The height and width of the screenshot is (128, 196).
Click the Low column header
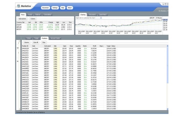click(64, 22)
